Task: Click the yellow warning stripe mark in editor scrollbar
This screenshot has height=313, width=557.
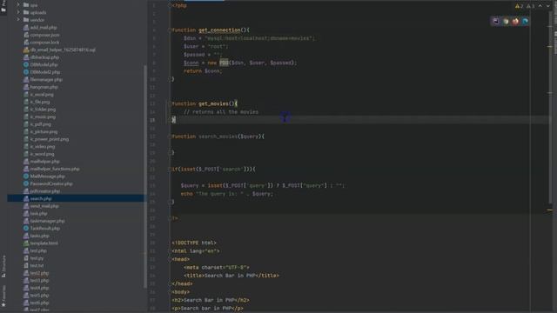Action: pos(549,210)
